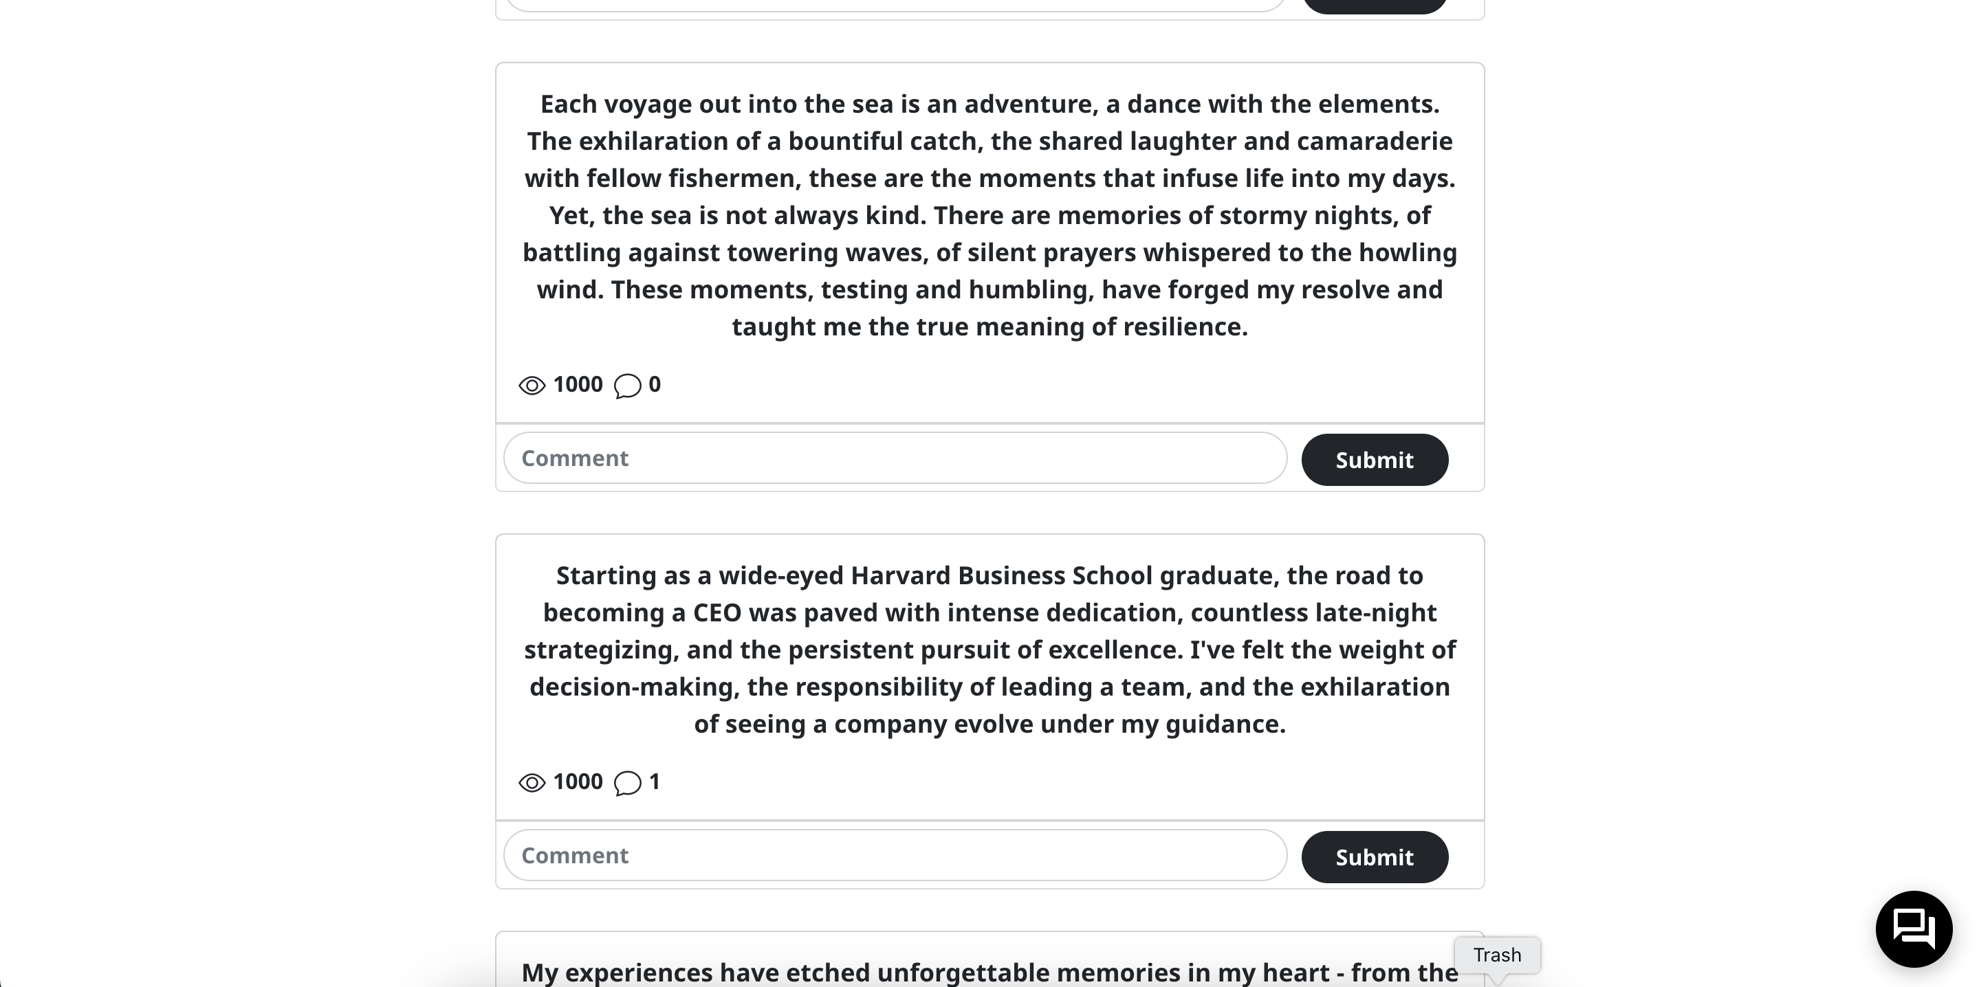Click the comment count 0 on fisherman post
Viewport: 1979px width, 987px height.
point(655,384)
